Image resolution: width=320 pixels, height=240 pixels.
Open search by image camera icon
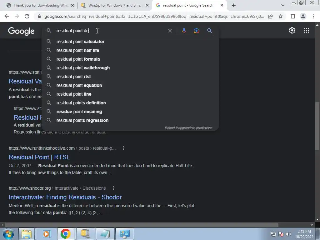pos(196,31)
